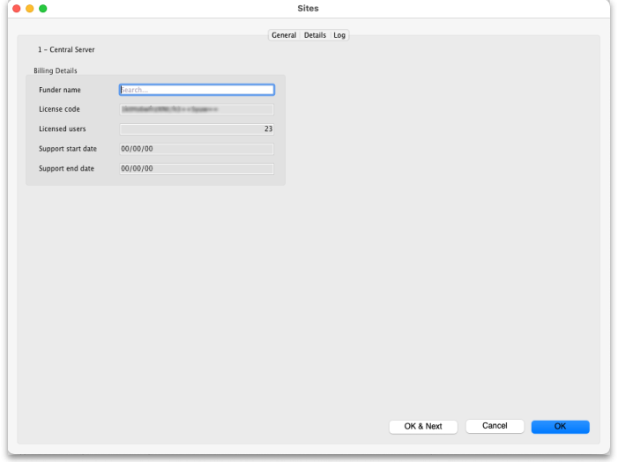Screen dimensions: 618x462
Task: Click the Funder name search field
Action: click(197, 90)
